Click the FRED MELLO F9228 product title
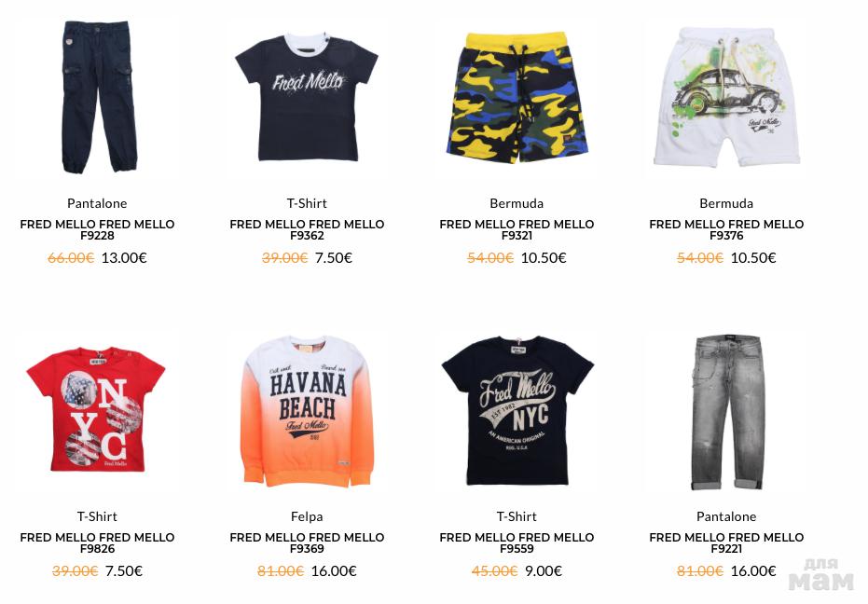 point(97,229)
